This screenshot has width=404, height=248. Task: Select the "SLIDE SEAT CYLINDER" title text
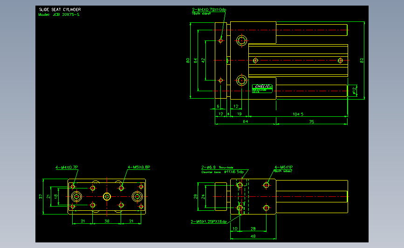pos(60,9)
